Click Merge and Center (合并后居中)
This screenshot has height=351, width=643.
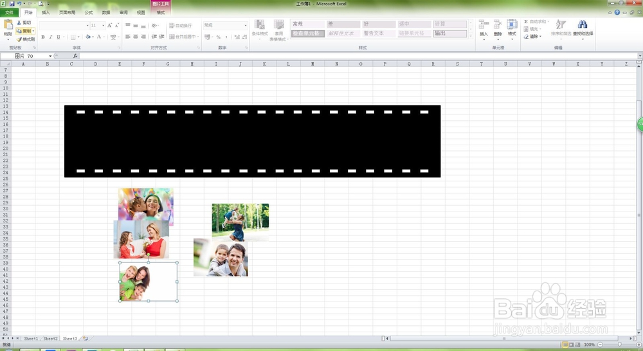(x=183, y=37)
